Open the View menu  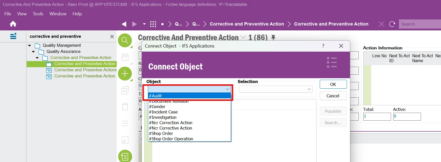[22, 14]
